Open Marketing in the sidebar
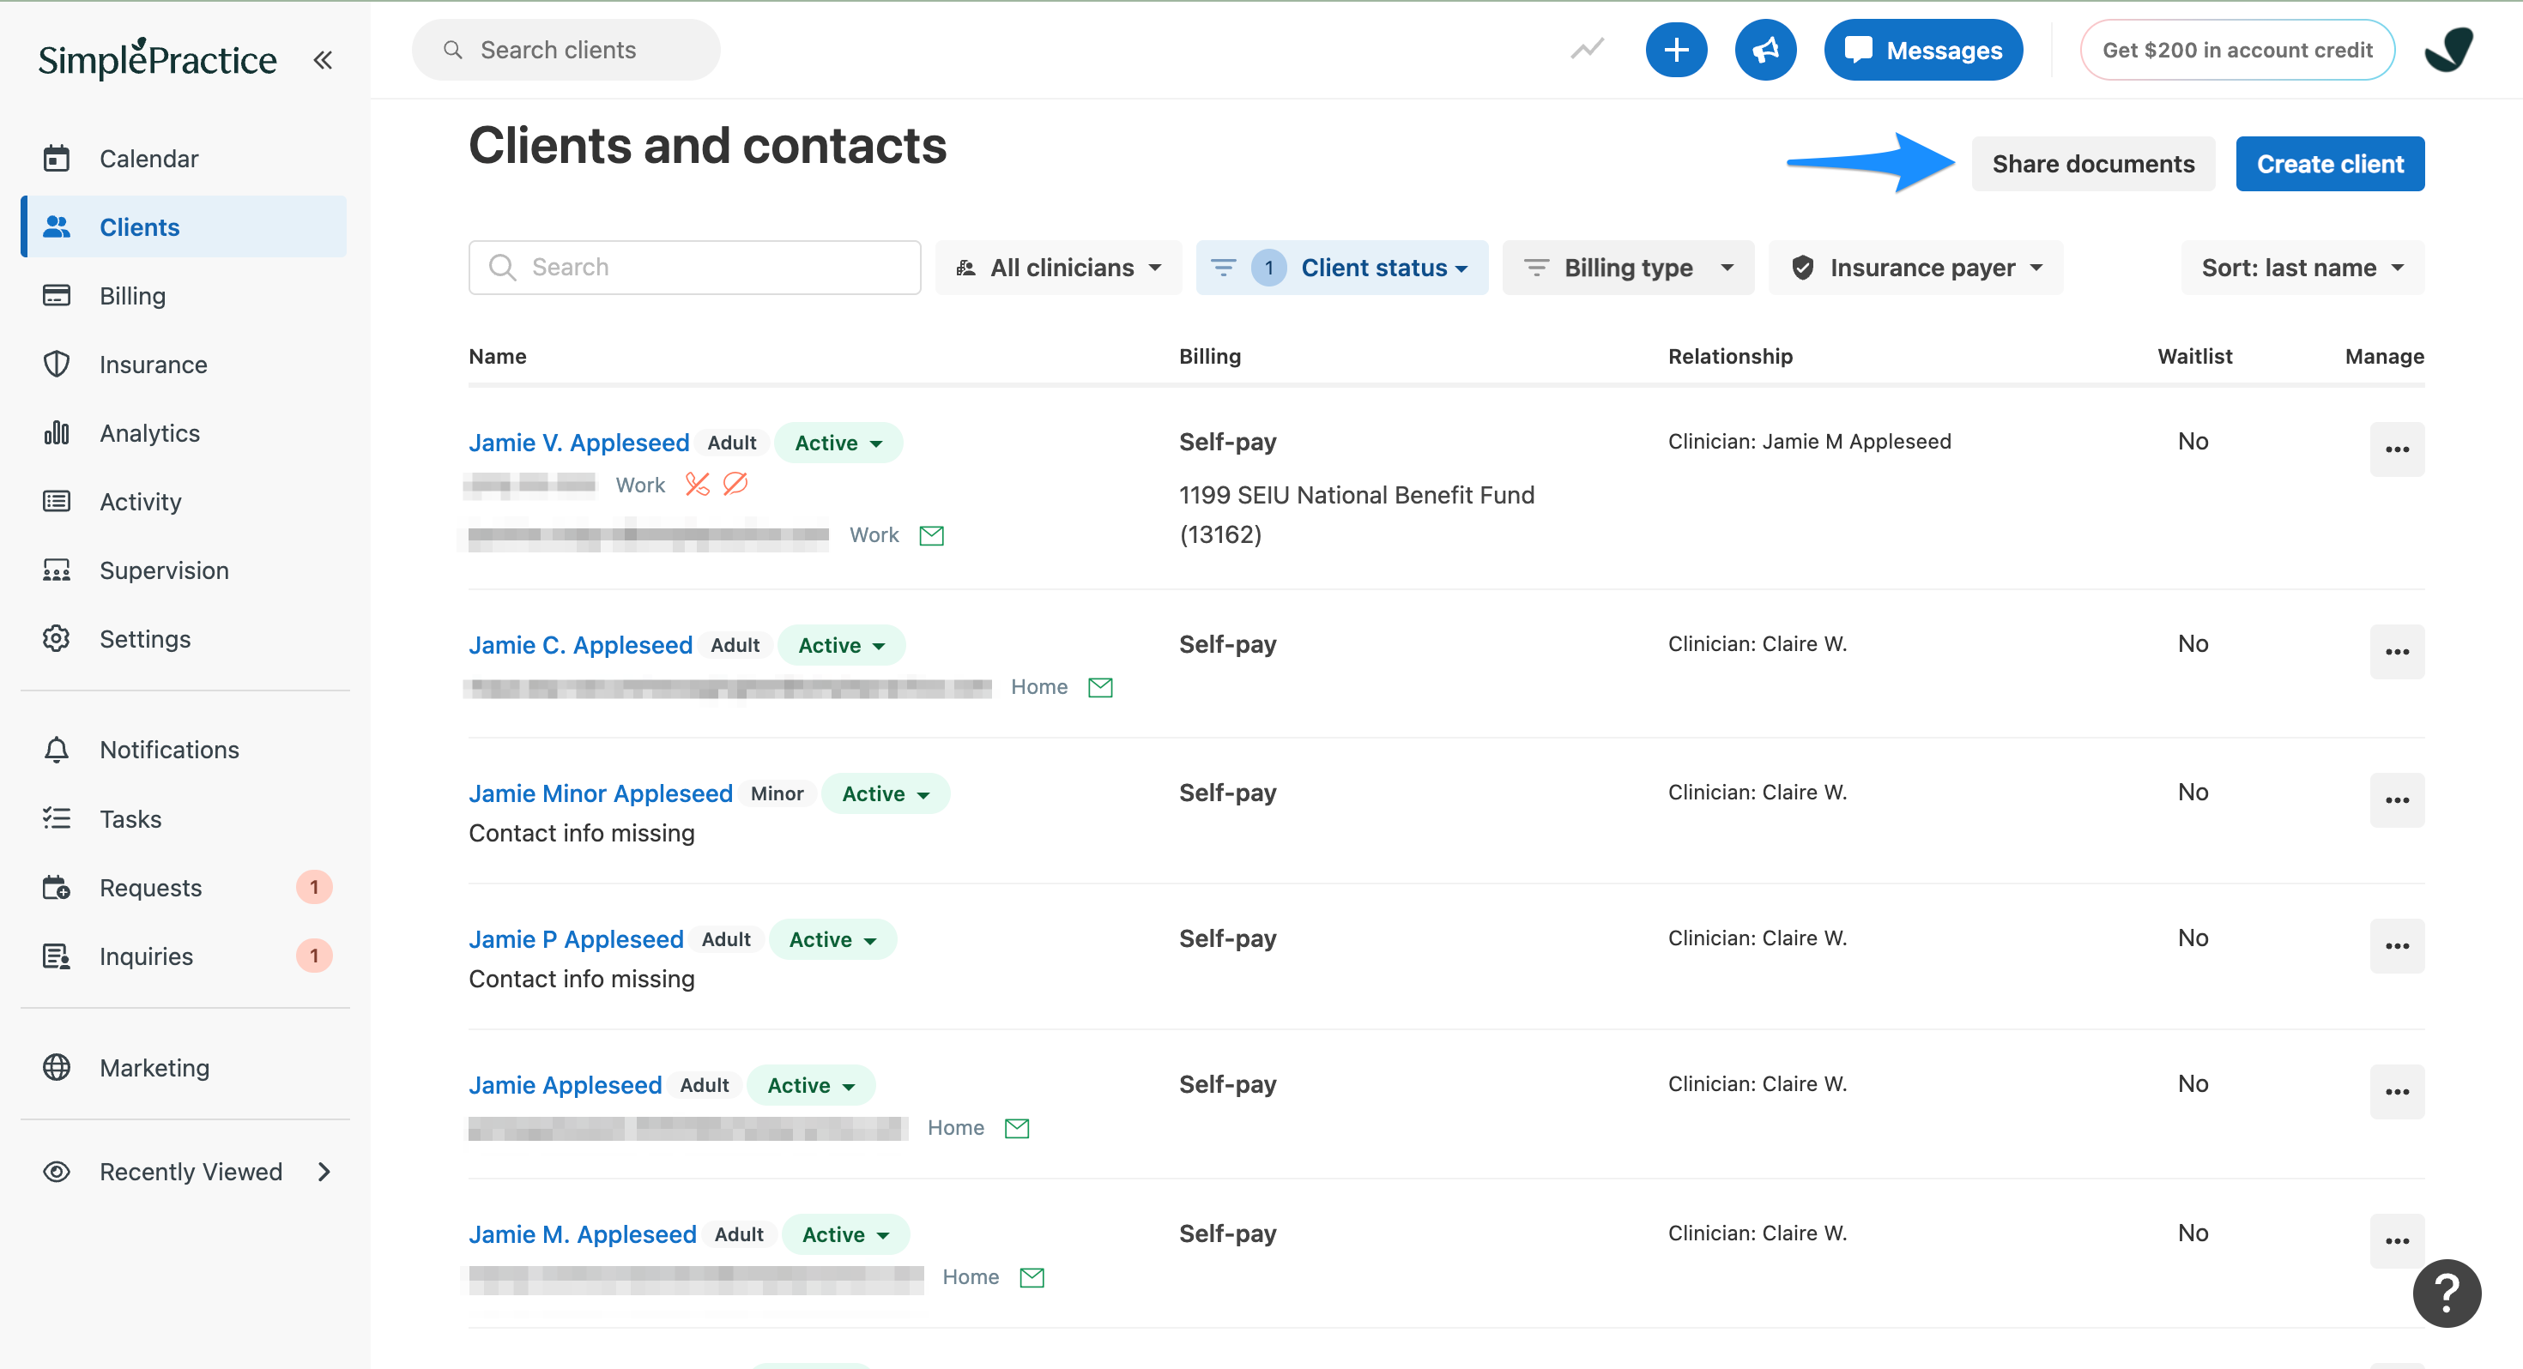 (x=185, y=1067)
